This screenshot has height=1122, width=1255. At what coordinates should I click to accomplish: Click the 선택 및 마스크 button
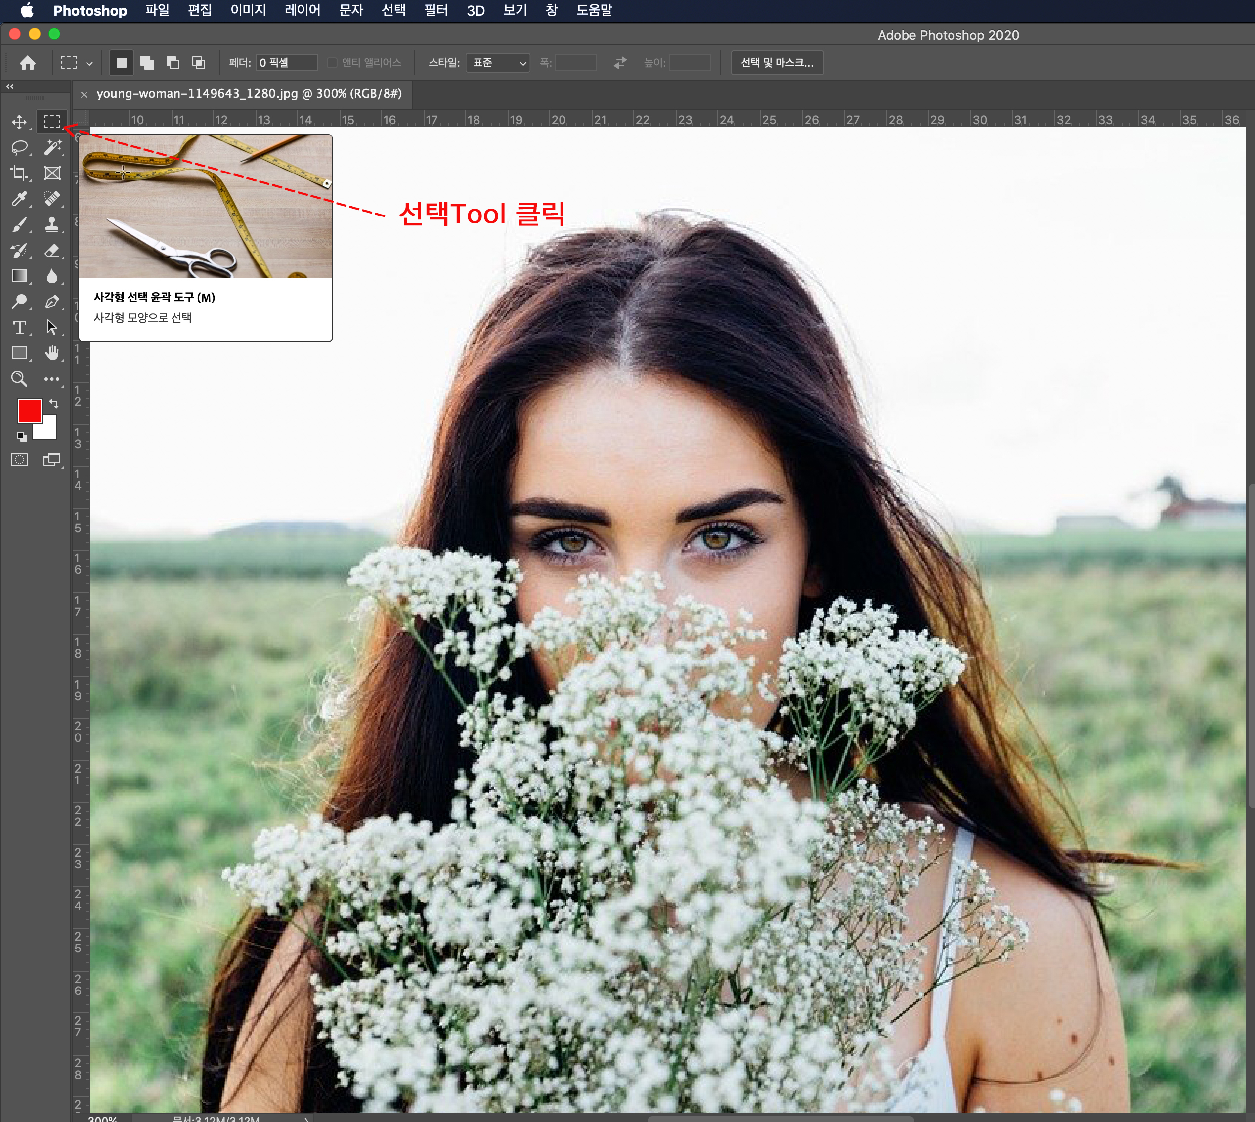pos(777,63)
